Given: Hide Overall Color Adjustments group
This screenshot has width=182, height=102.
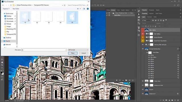Looking at the screenshot, I should [x=143, y=41].
